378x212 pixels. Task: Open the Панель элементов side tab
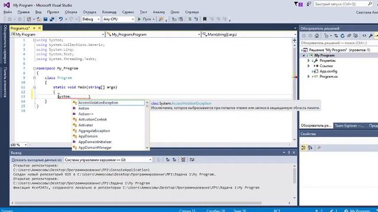click(5, 82)
